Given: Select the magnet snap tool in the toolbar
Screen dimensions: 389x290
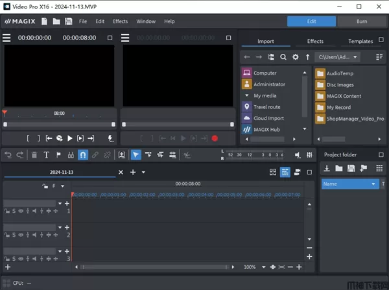Looking at the screenshot, I should tap(83, 155).
